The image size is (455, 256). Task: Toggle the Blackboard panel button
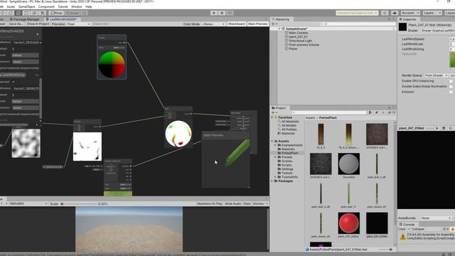237,24
